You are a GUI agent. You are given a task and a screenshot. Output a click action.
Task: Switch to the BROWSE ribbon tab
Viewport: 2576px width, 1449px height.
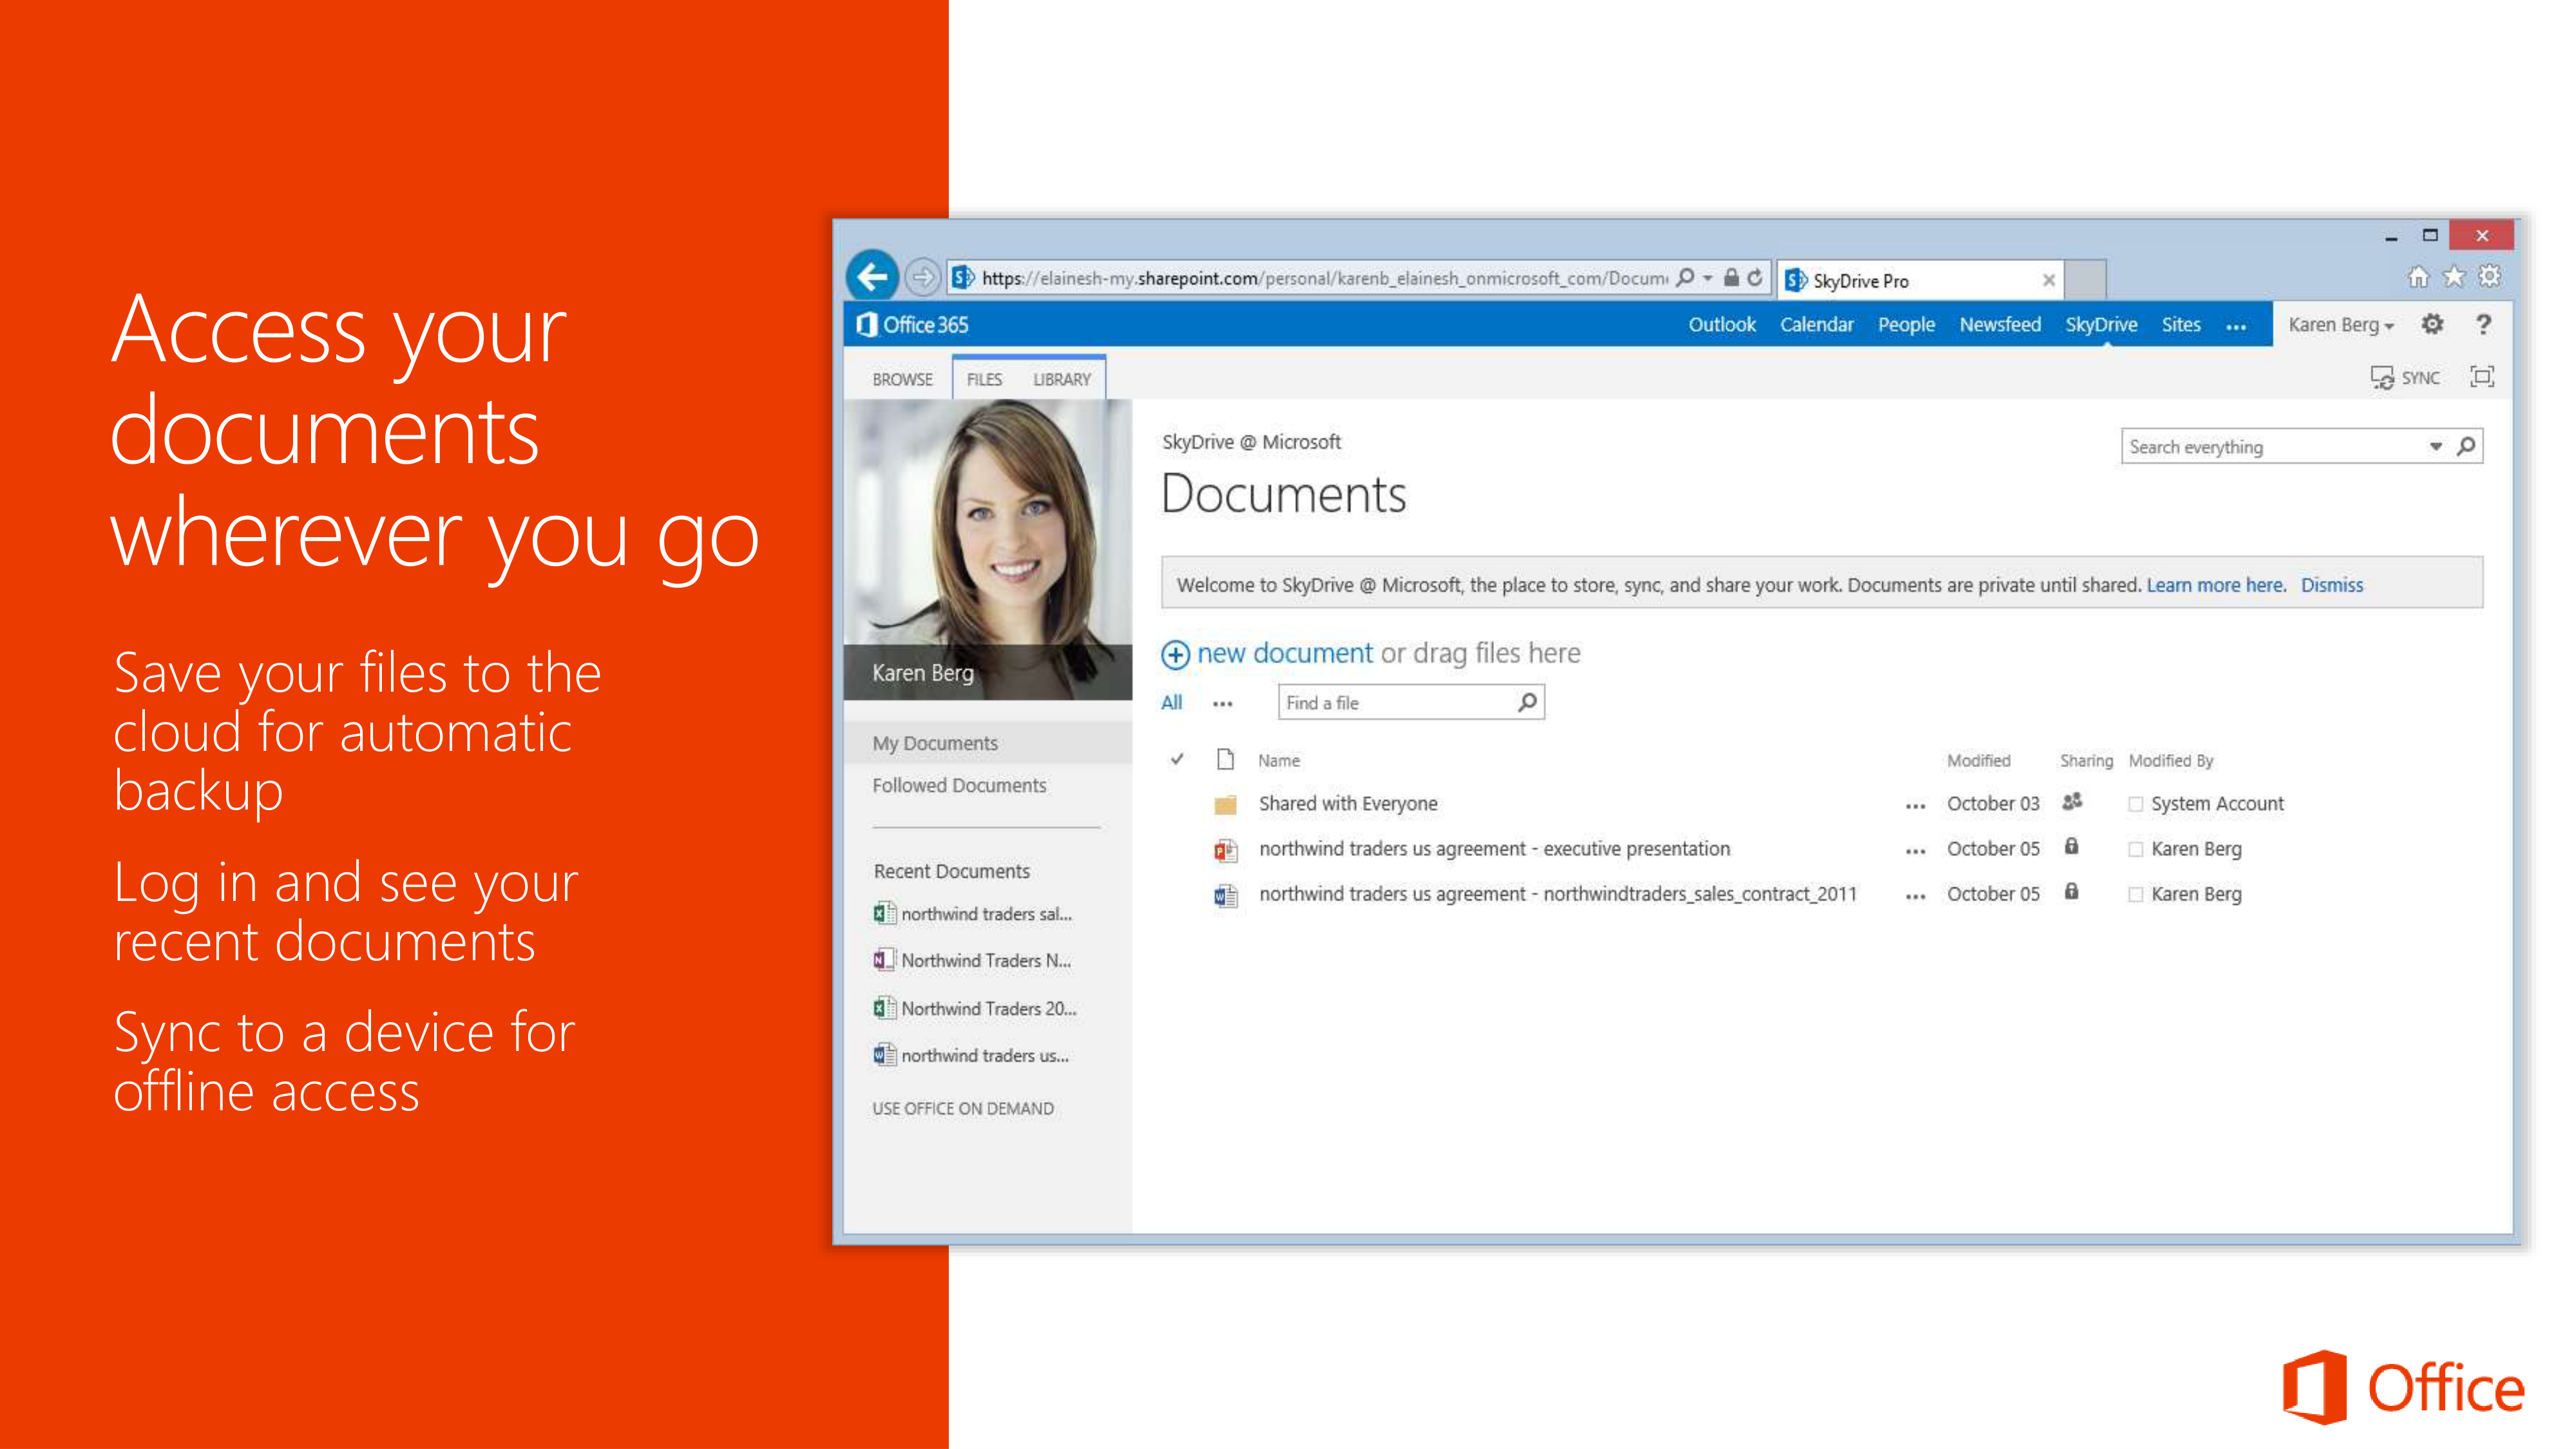pyautogui.click(x=902, y=379)
